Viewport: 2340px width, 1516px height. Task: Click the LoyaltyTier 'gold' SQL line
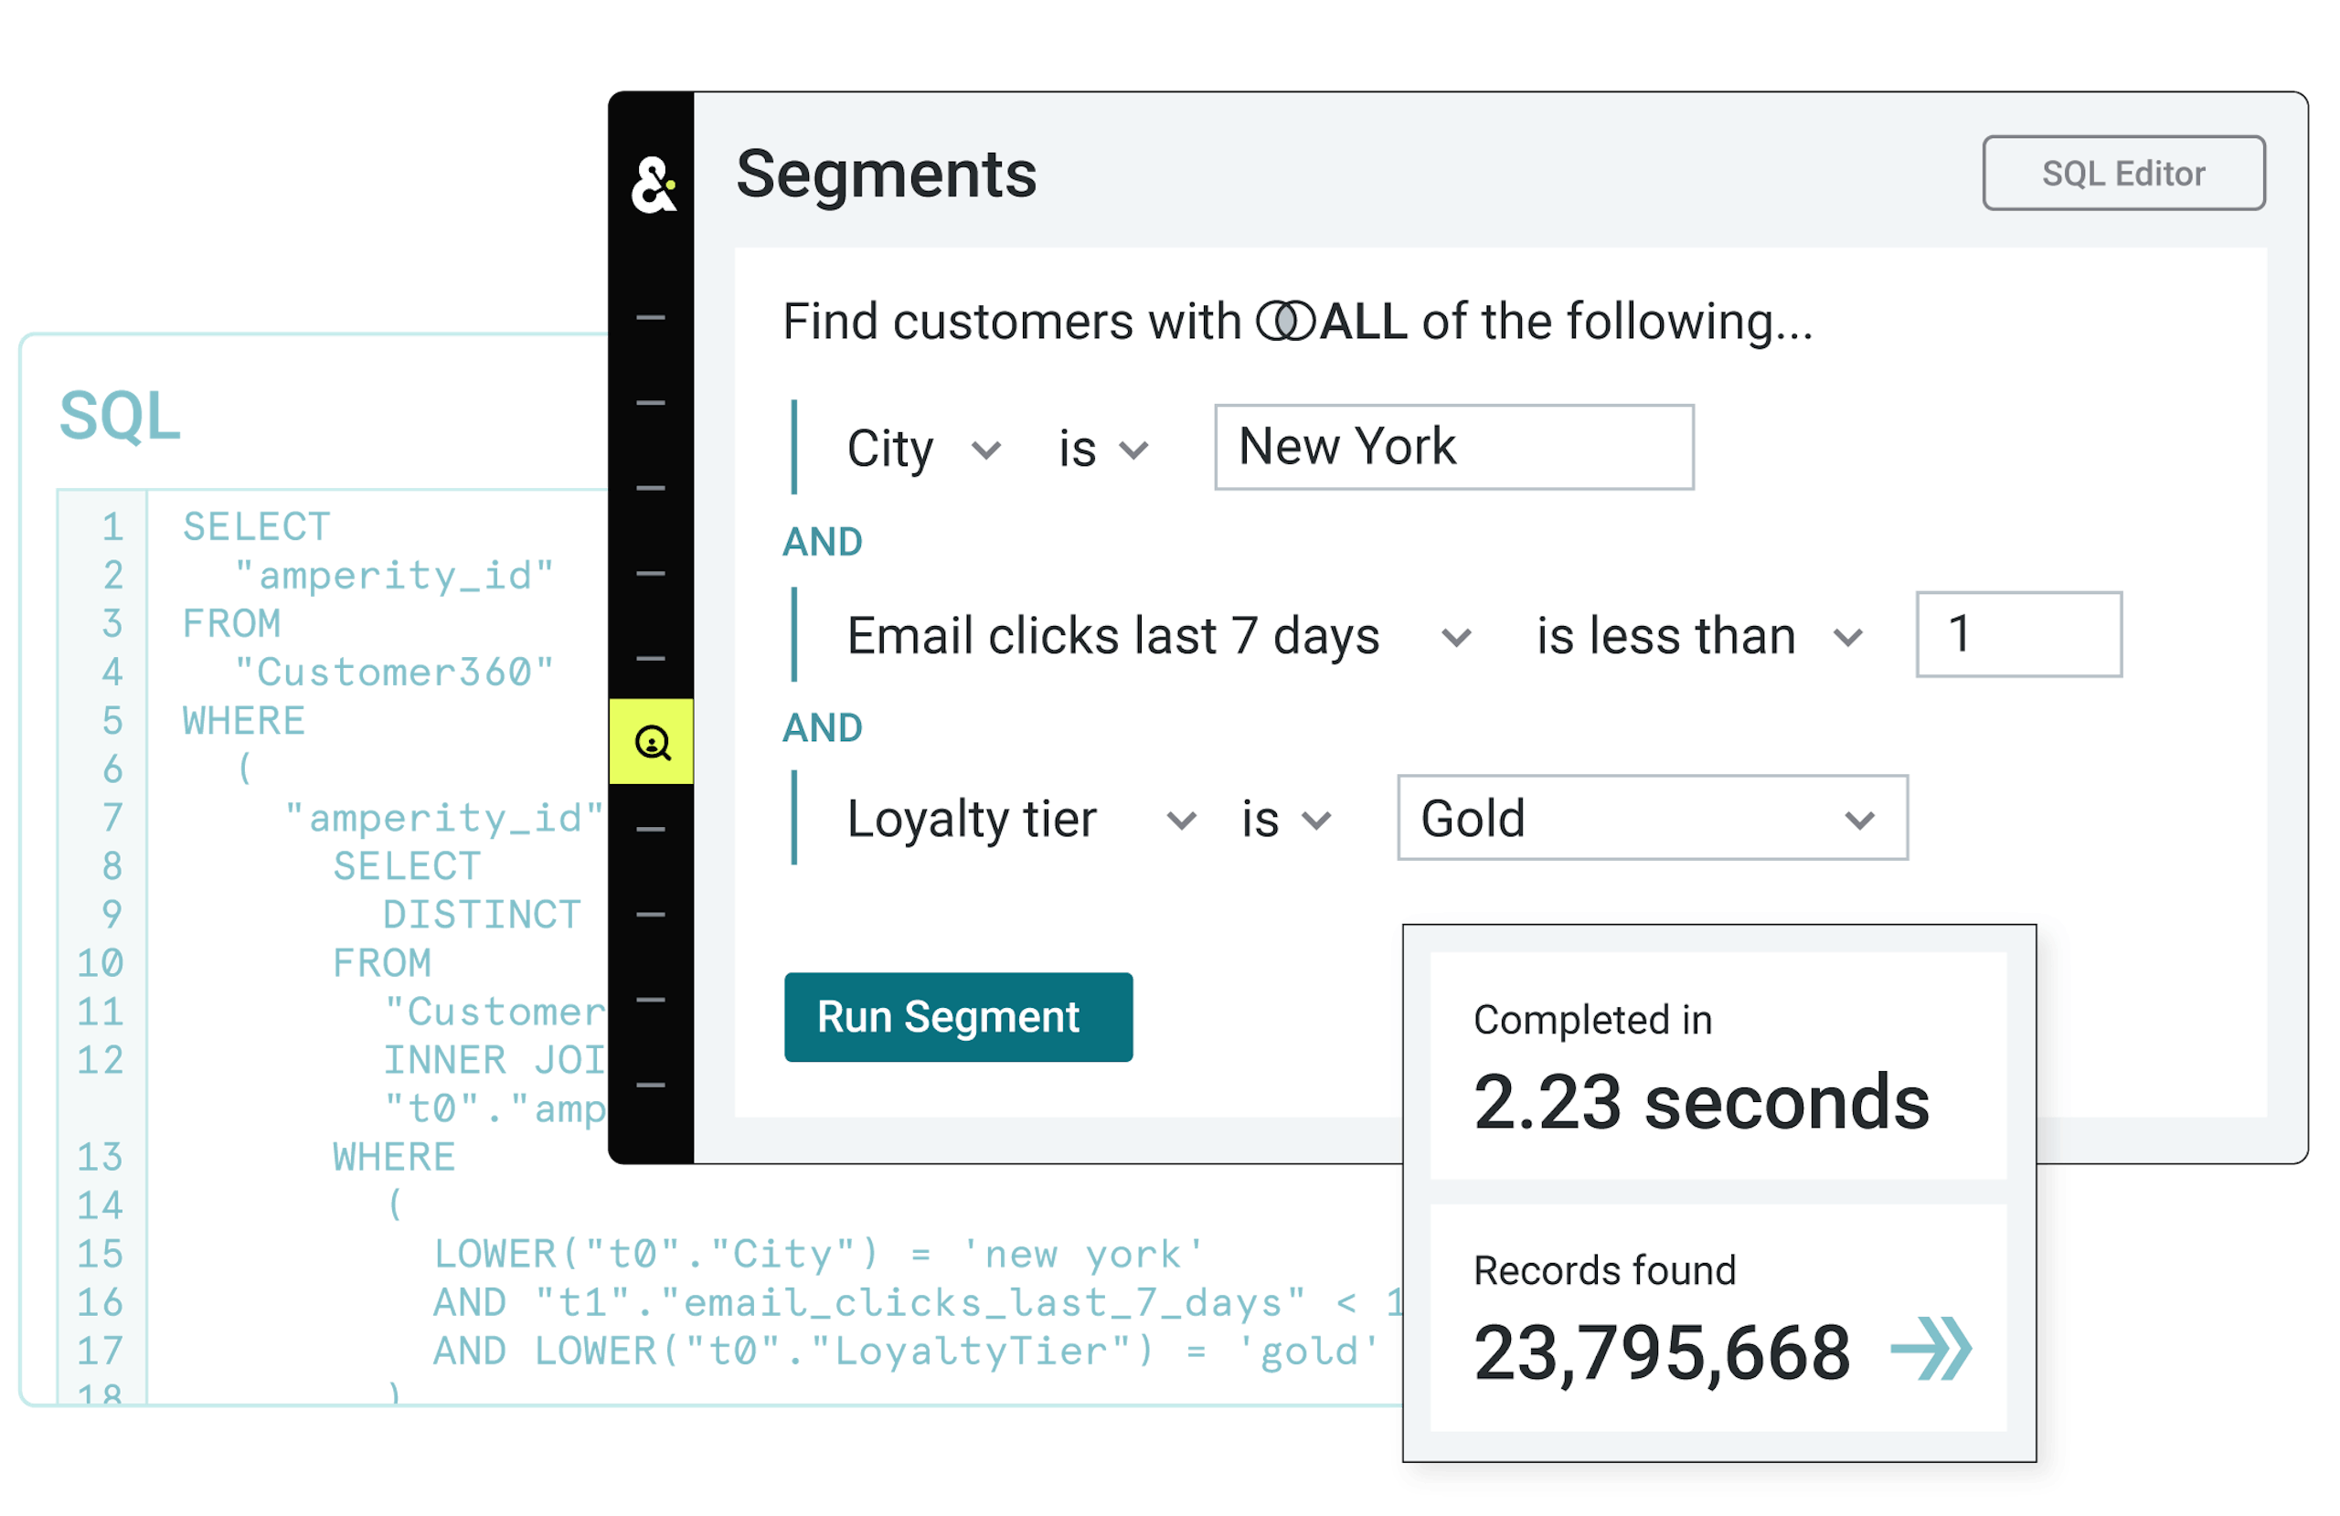907,1352
